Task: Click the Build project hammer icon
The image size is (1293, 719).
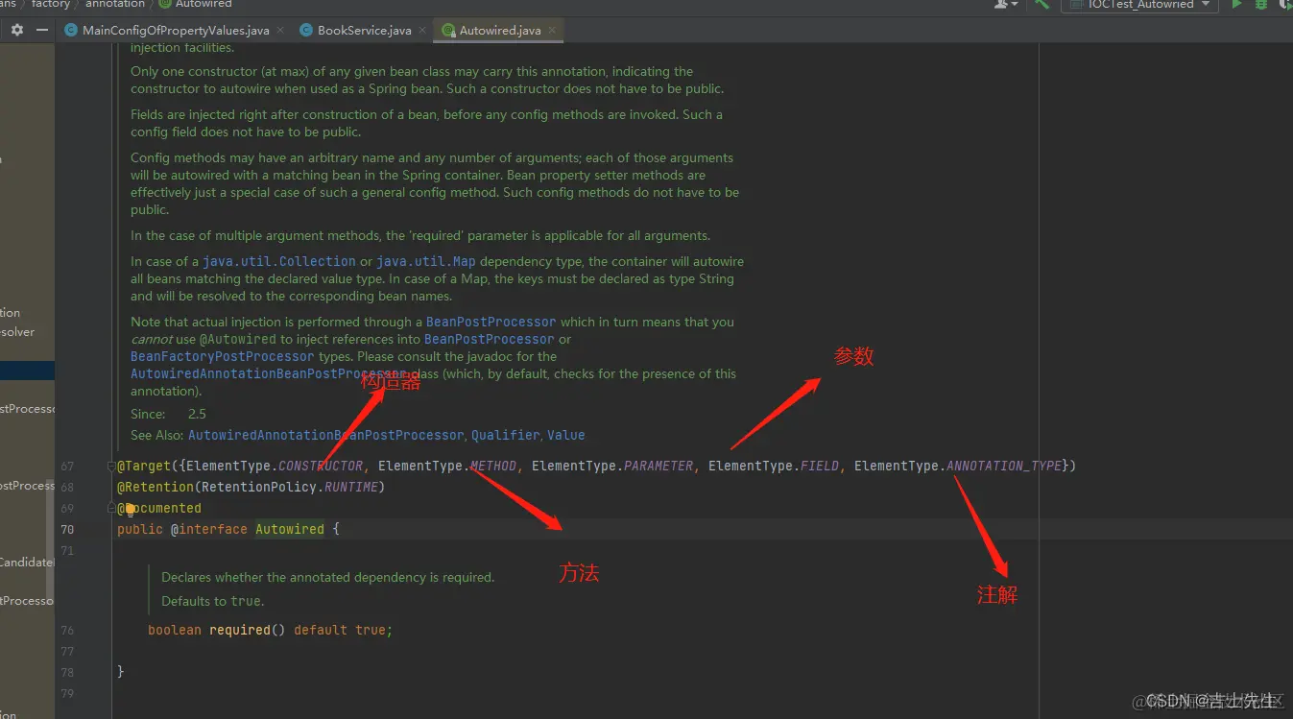Action: [1042, 4]
